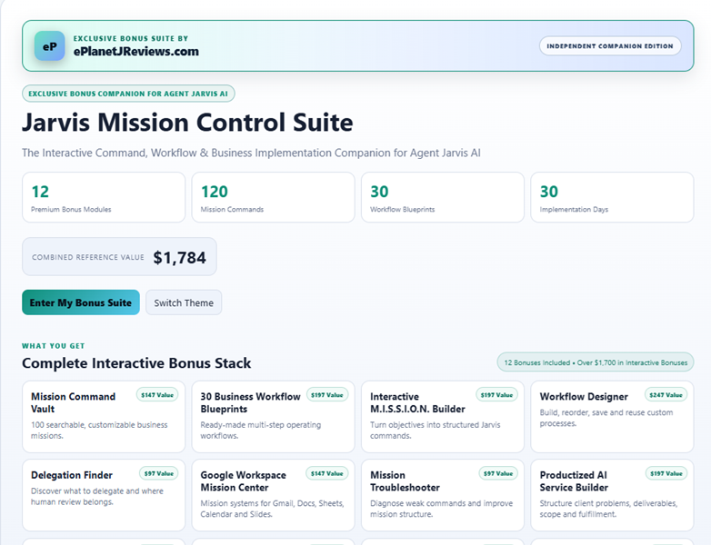
Task: Click the COMBINED REFERENCE VALUE label
Action: [88, 257]
